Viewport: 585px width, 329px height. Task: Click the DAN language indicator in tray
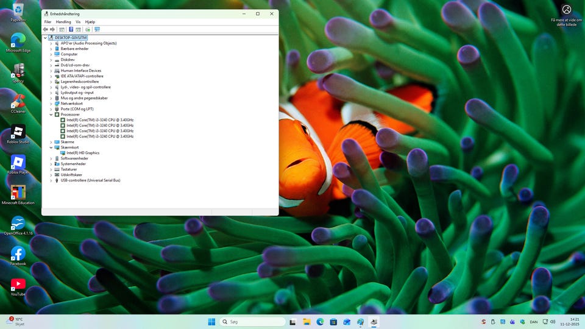(534, 322)
